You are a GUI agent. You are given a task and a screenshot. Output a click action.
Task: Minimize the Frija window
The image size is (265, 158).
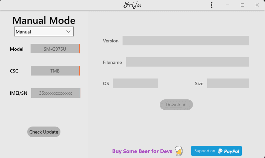pyautogui.click(x=228, y=5)
